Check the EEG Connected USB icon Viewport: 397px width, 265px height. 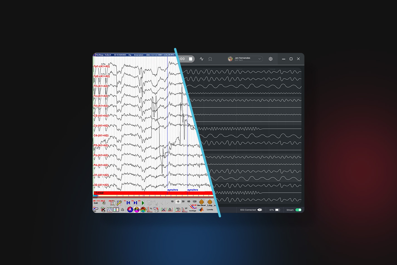(260, 210)
